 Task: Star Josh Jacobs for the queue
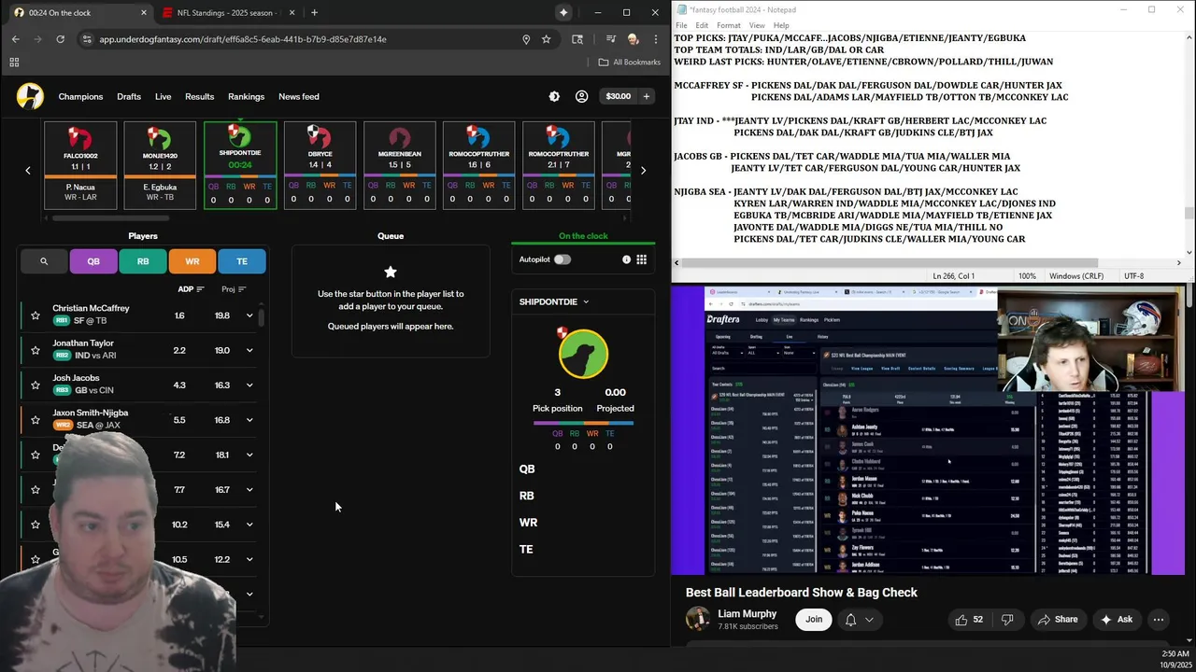point(36,385)
